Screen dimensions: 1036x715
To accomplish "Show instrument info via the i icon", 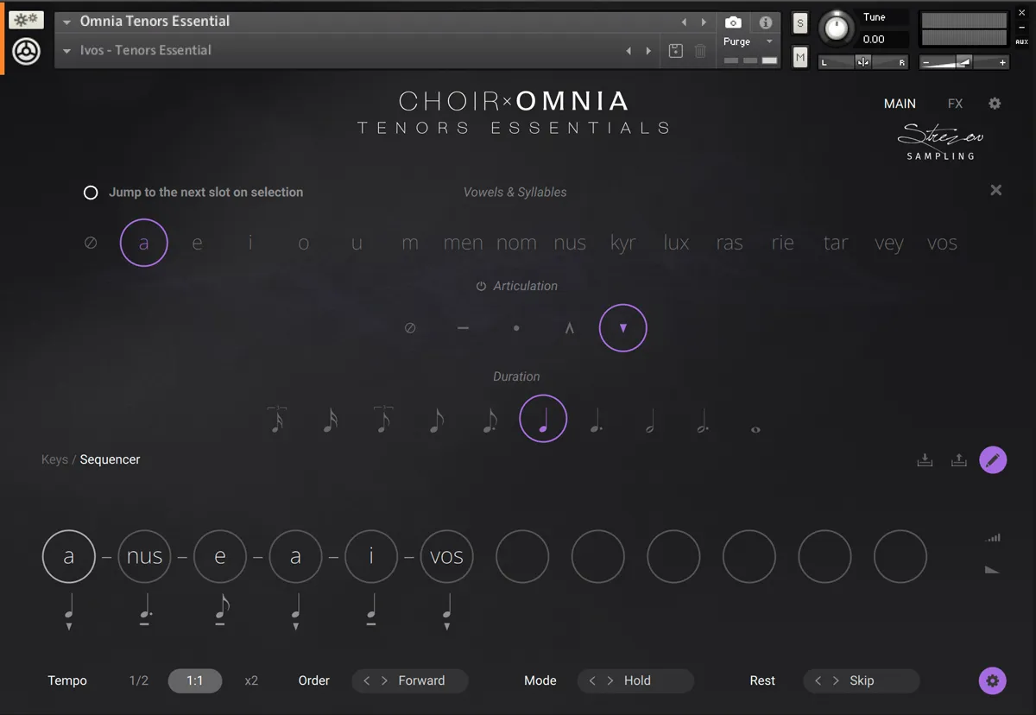I will (x=766, y=22).
